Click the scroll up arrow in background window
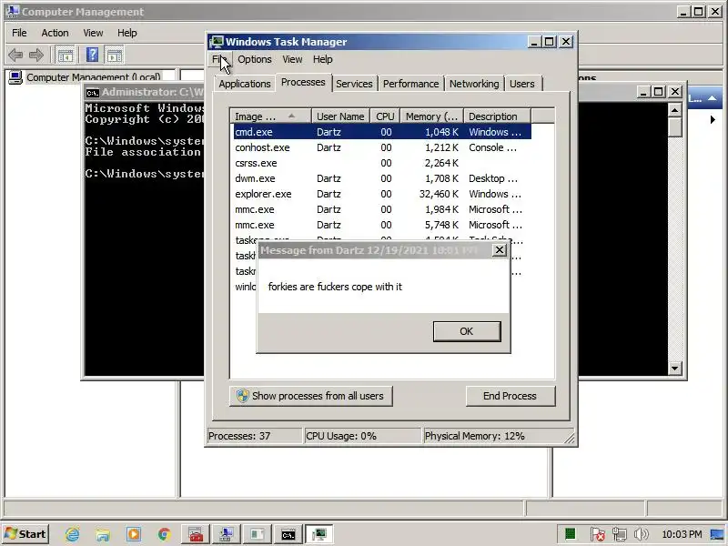Viewport: 728px width, 546px height. (674, 110)
